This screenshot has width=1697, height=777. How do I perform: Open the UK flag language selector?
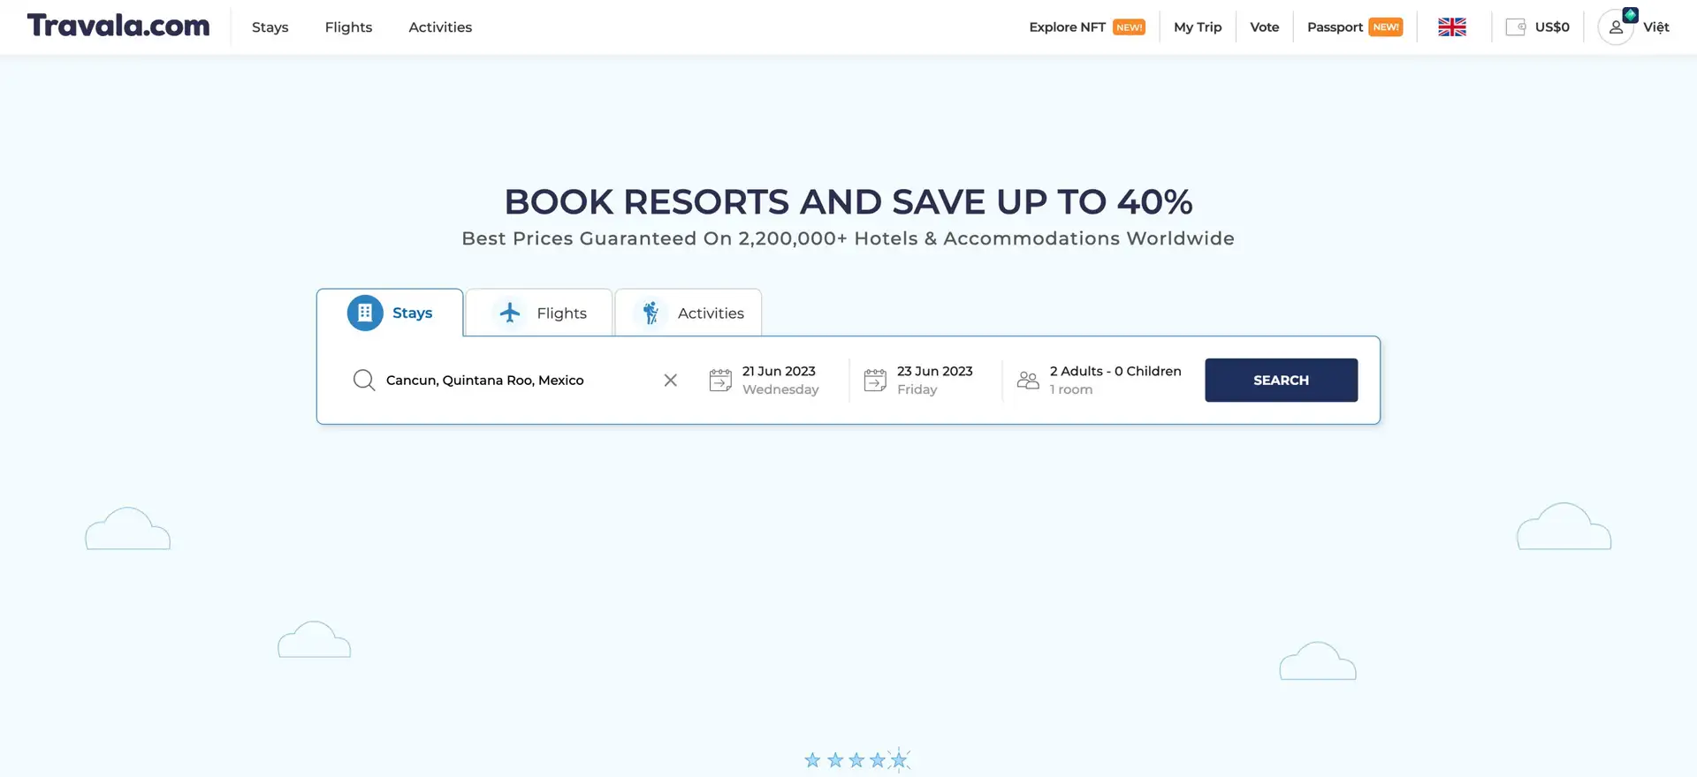click(1451, 27)
